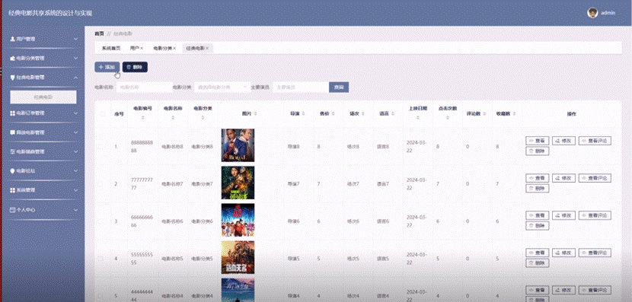Click the 电影订单管理 grid icon
632x302 pixels.
12,113
